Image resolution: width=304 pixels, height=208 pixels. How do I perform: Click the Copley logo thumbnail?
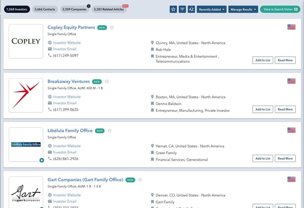(x=26, y=41)
